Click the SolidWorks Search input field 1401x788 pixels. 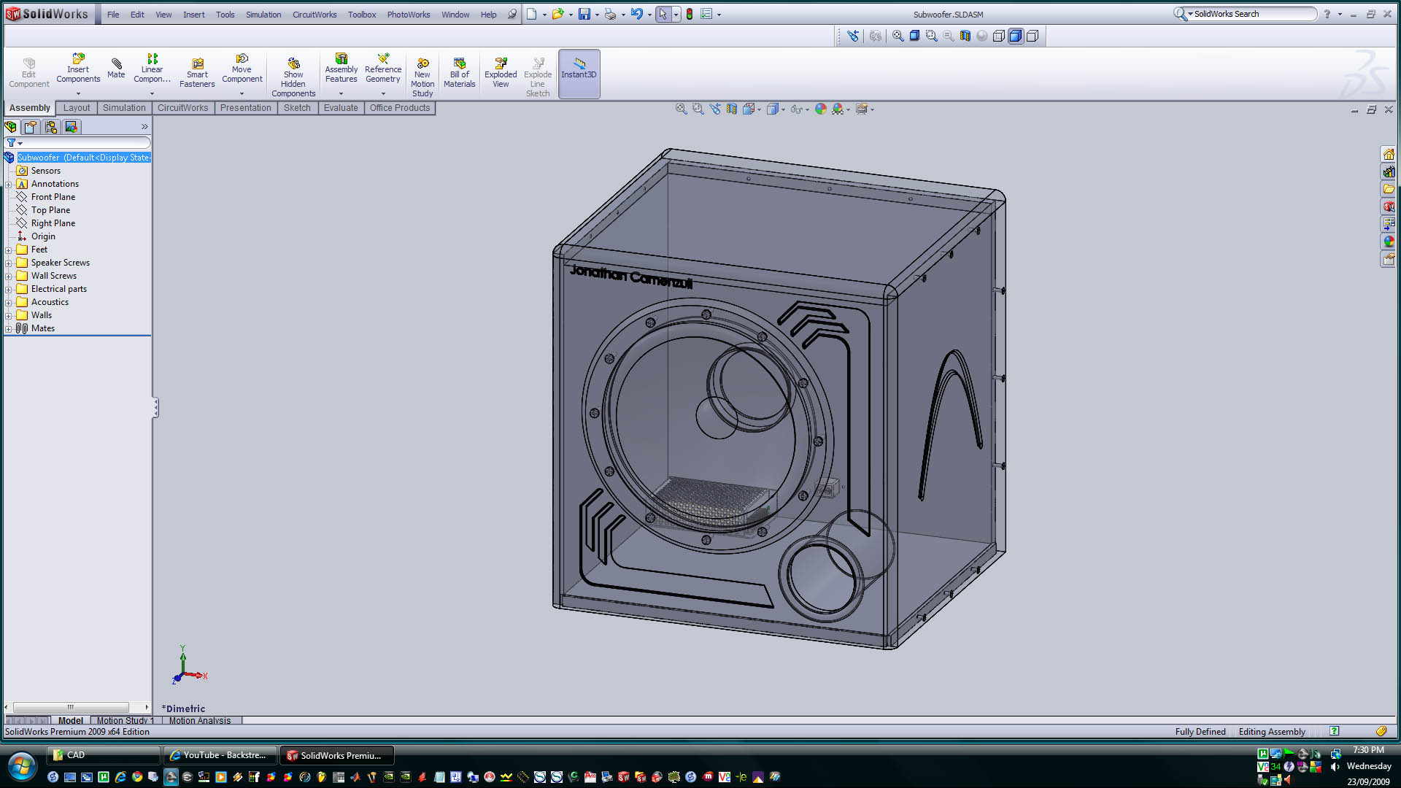pyautogui.click(x=1251, y=14)
